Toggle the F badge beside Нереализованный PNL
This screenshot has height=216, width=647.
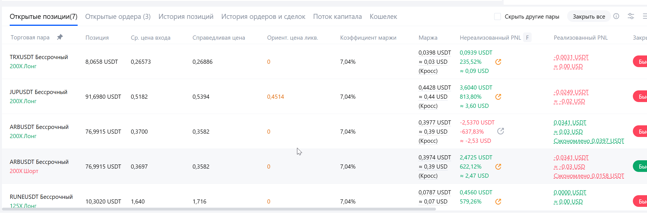527,37
